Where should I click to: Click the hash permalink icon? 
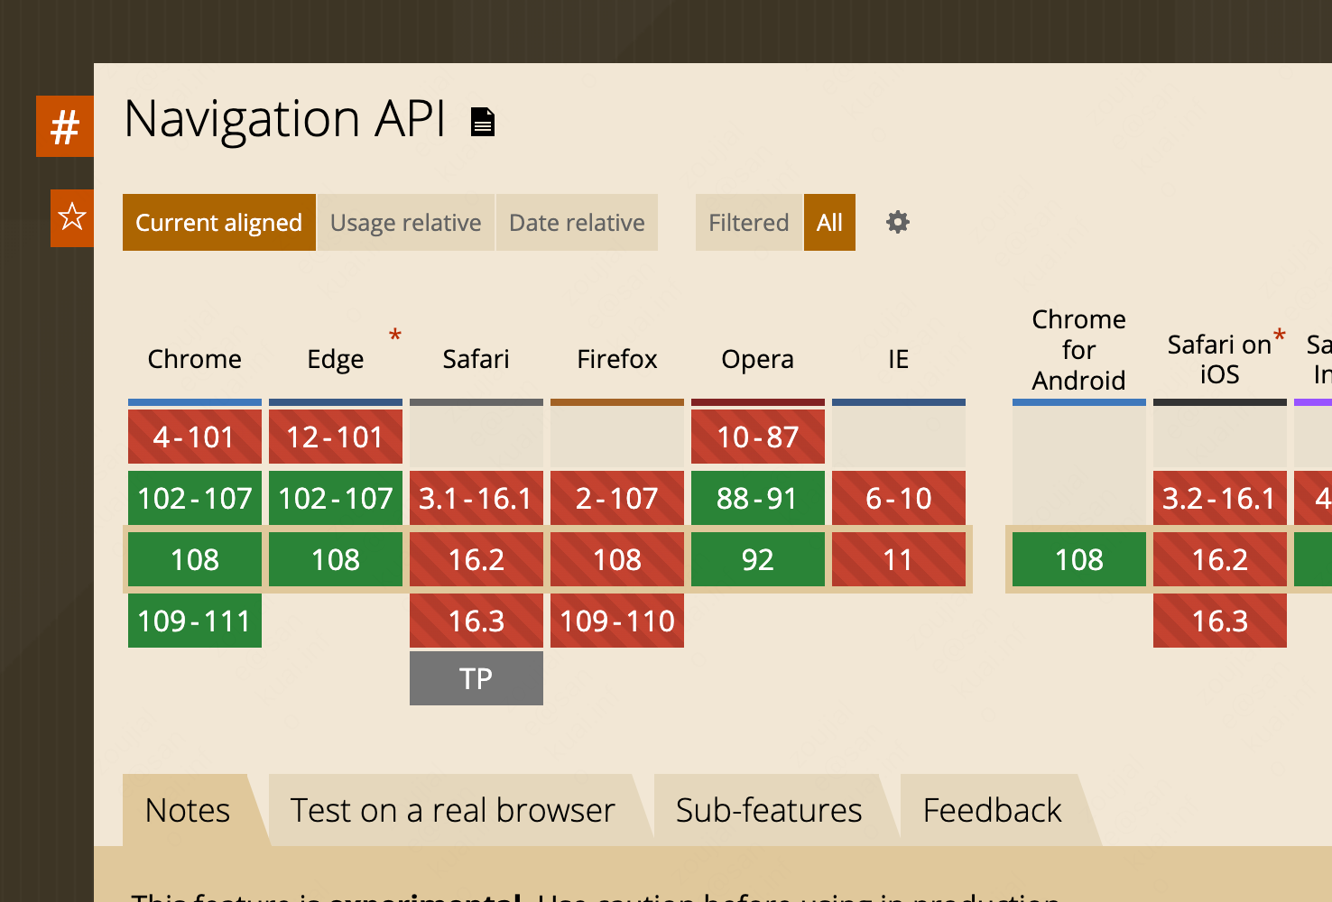(65, 126)
